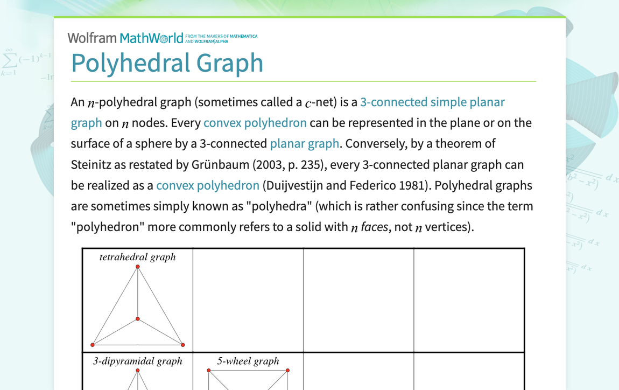This screenshot has width=619, height=390.
Task: Follow the first 'convex polyhedron' link
Action: (254, 122)
